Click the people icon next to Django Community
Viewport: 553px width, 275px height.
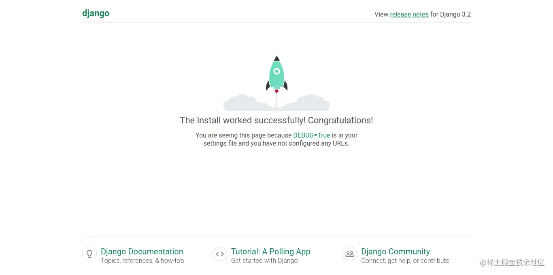[x=349, y=254]
